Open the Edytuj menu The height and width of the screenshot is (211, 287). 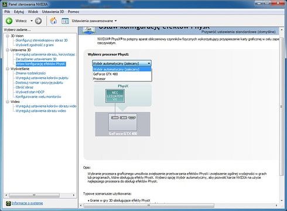pyautogui.click(x=19, y=12)
